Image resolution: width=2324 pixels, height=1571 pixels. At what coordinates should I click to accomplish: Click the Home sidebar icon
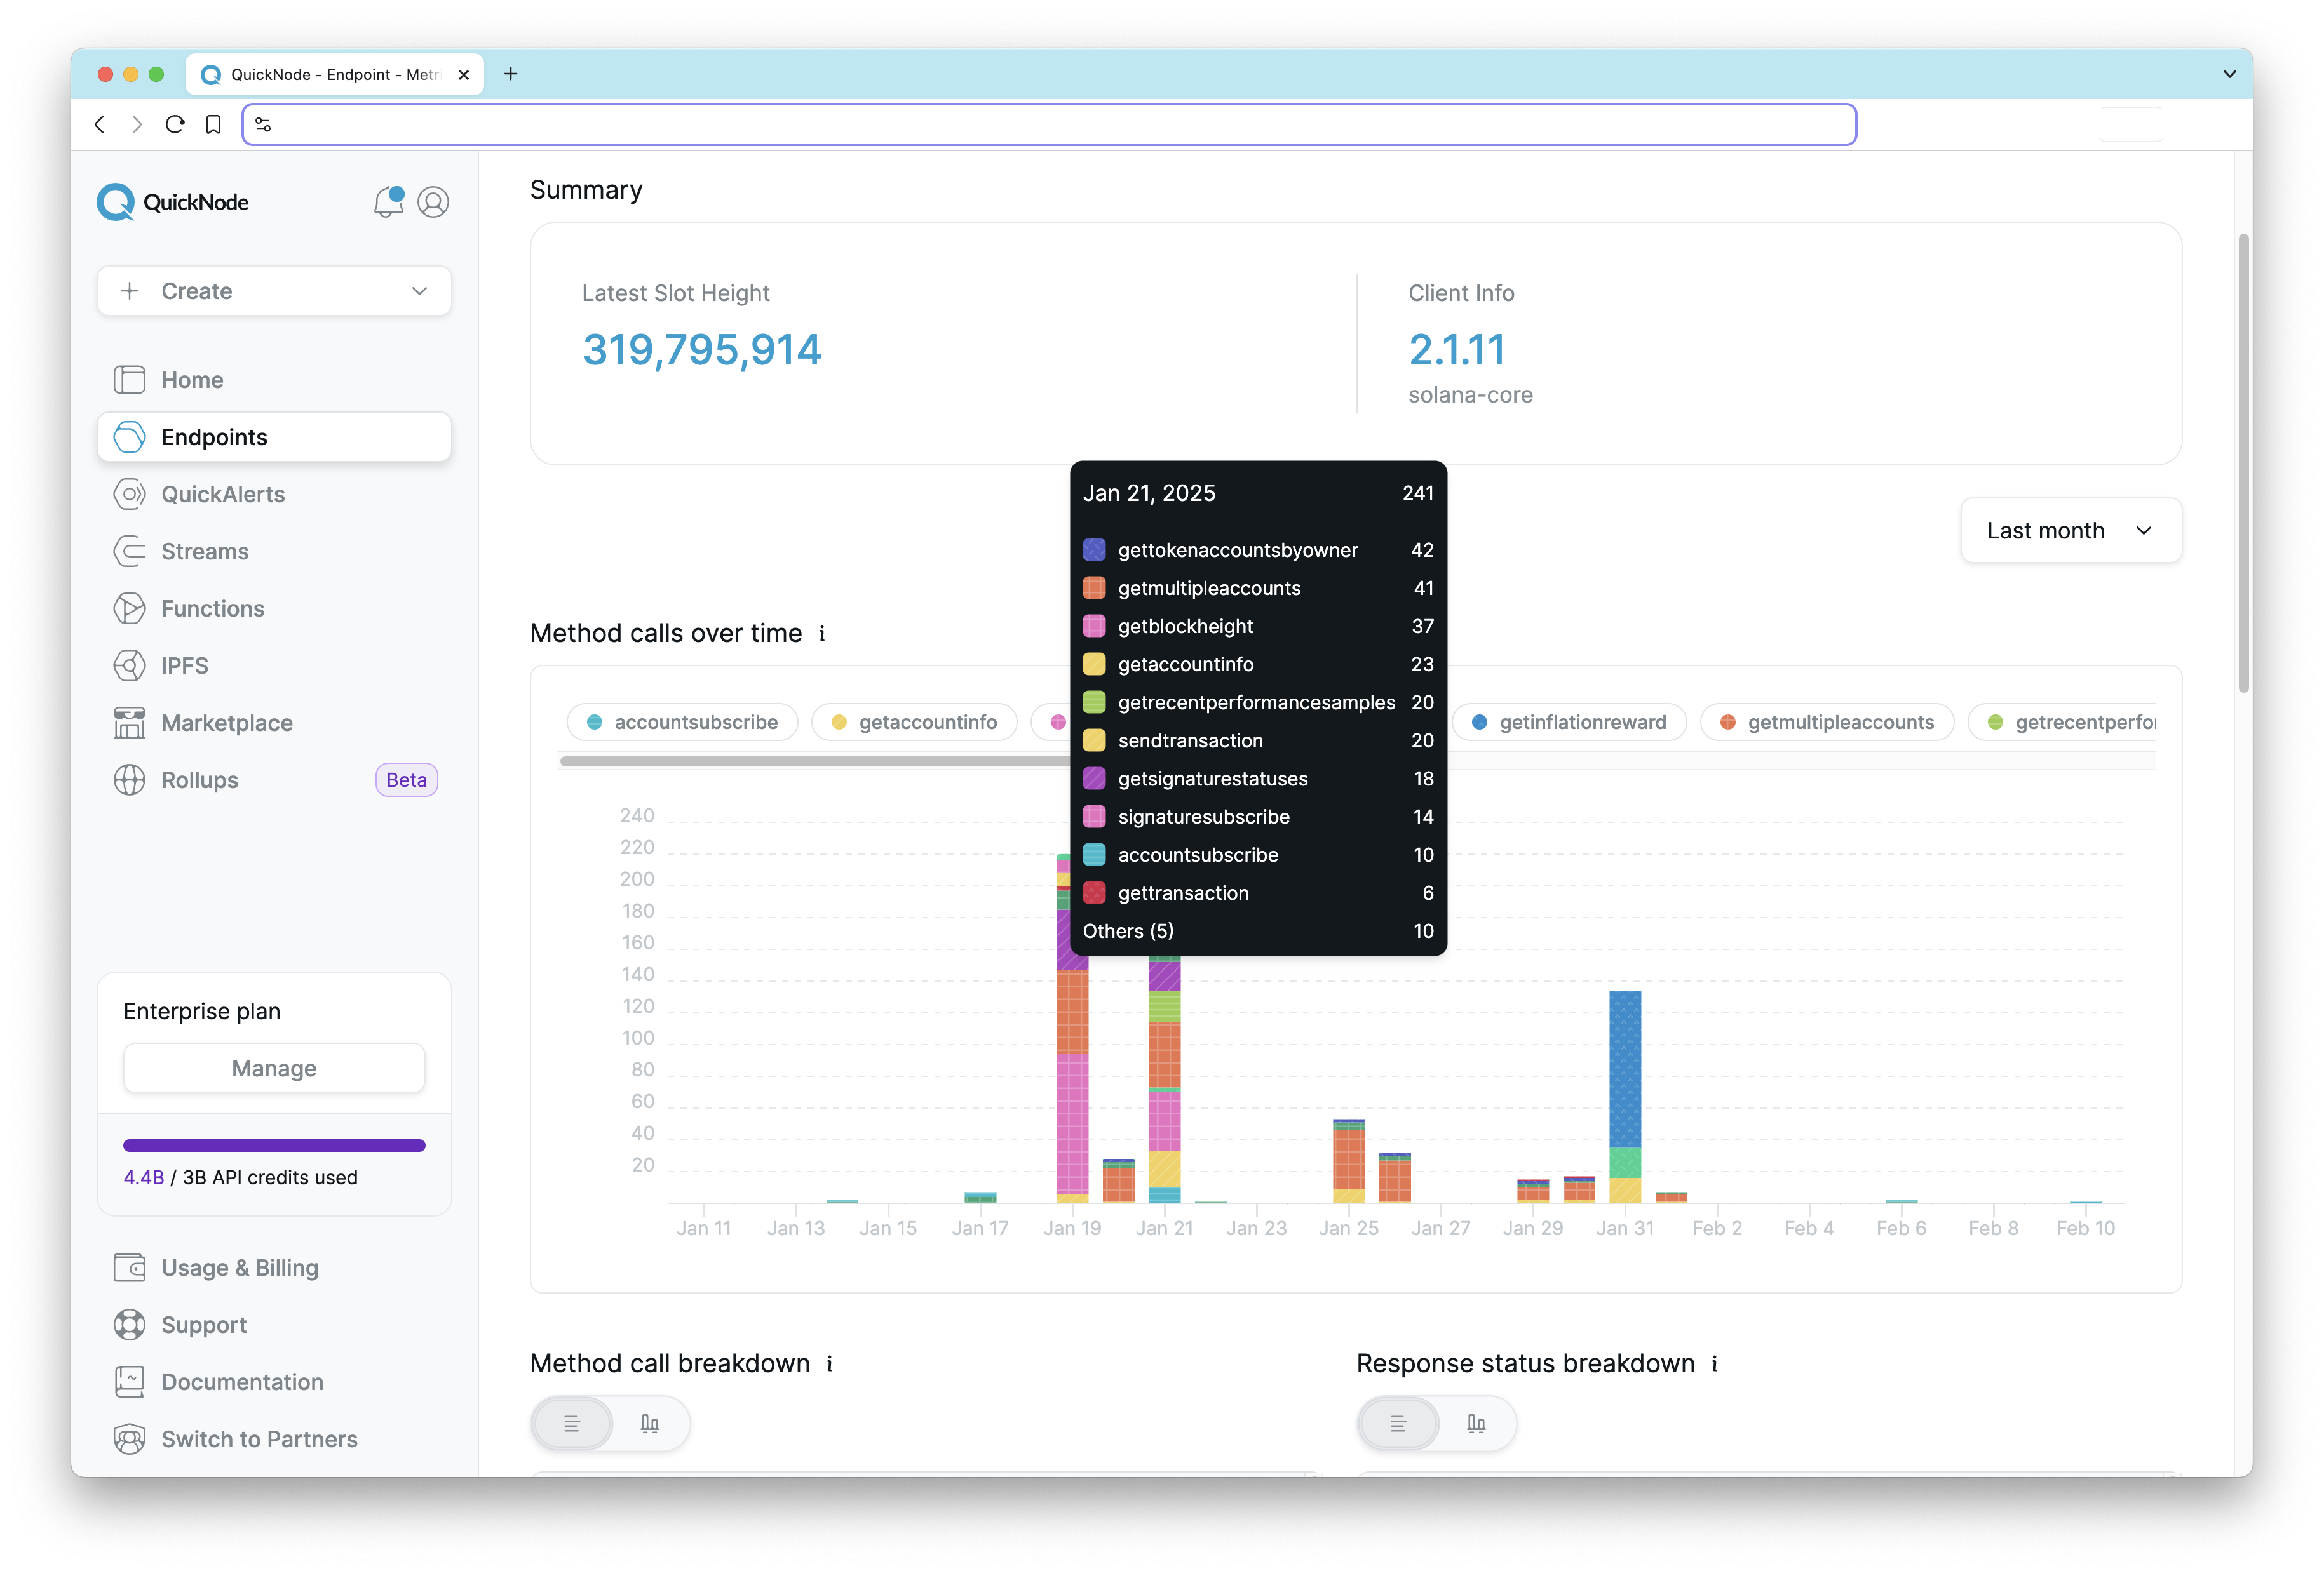point(129,380)
